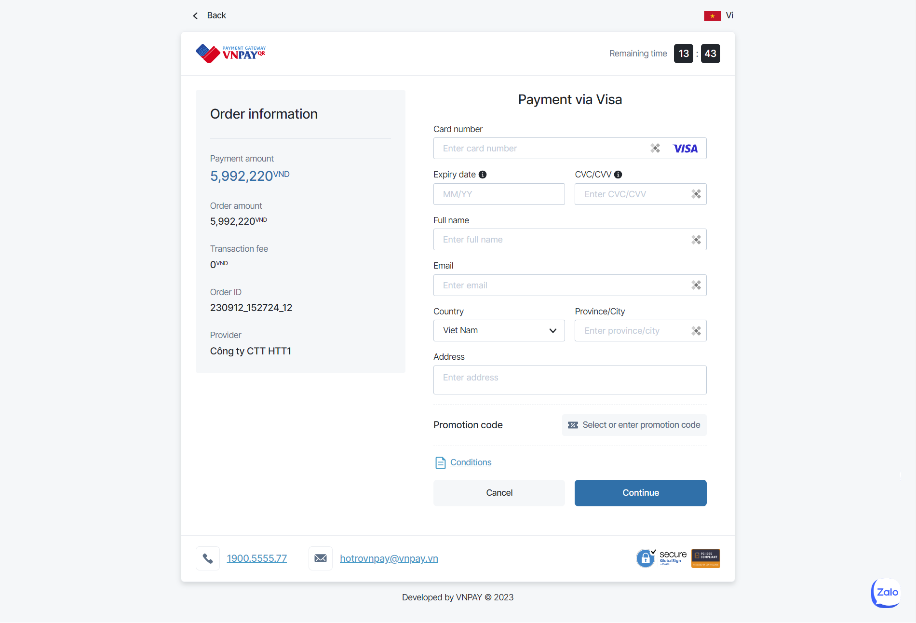Click keypad icon in Full name field
This screenshot has width=916, height=623.
coord(696,240)
